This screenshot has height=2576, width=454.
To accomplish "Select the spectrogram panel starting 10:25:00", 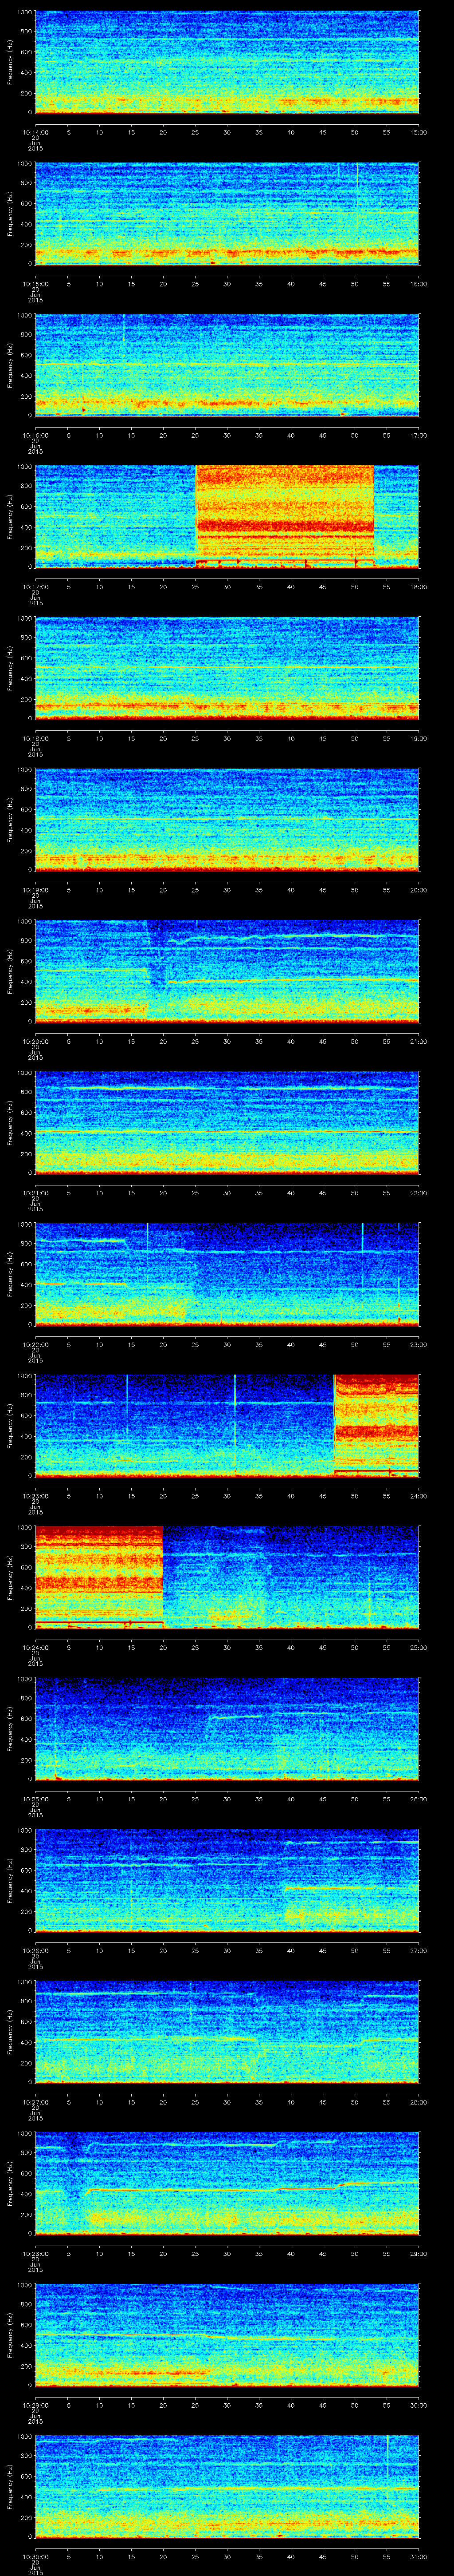I will click(227, 1728).
